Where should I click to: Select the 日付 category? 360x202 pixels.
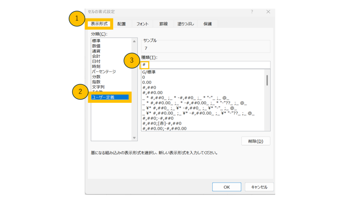tap(96, 61)
